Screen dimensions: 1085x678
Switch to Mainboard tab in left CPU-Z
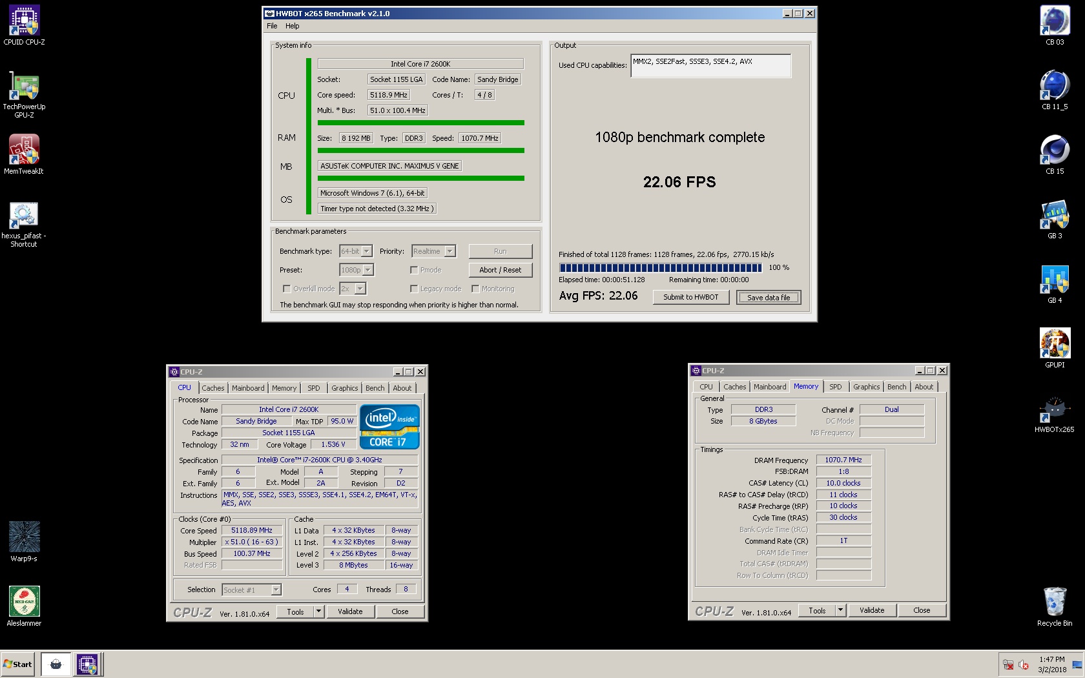coord(248,388)
